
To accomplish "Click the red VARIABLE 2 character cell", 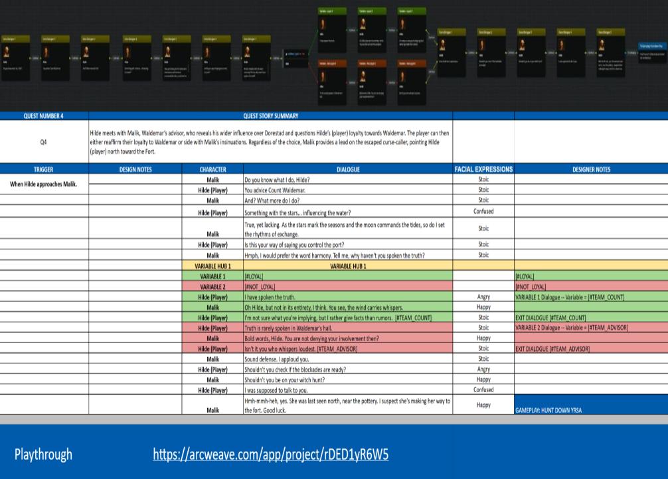I will [x=212, y=287].
